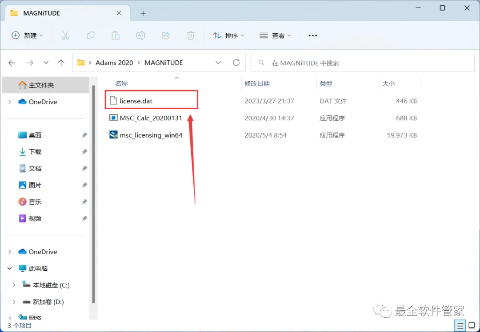Select the MSC_Calc_20200131 file name
This screenshot has height=332, width=480.
point(151,118)
